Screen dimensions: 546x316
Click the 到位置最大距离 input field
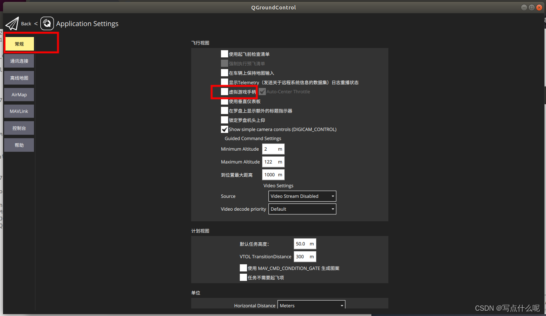pos(273,175)
